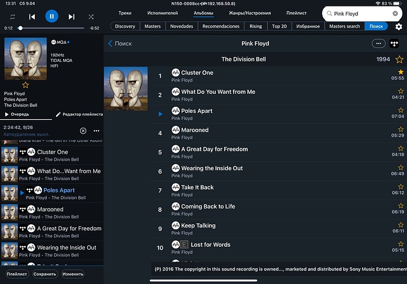This screenshot has height=284, width=407.
Task: Click the Pink Floyd search field
Action: 362,14
